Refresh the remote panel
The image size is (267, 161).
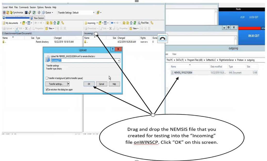[135, 23]
